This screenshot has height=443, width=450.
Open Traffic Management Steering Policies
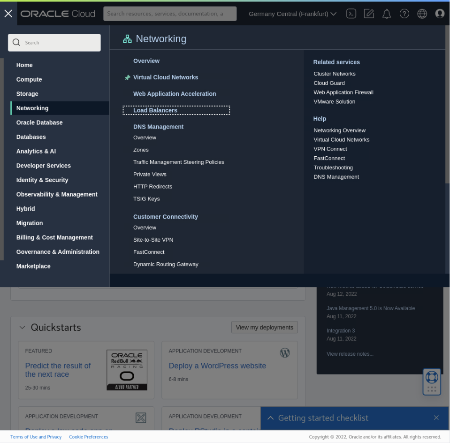pyautogui.click(x=178, y=162)
